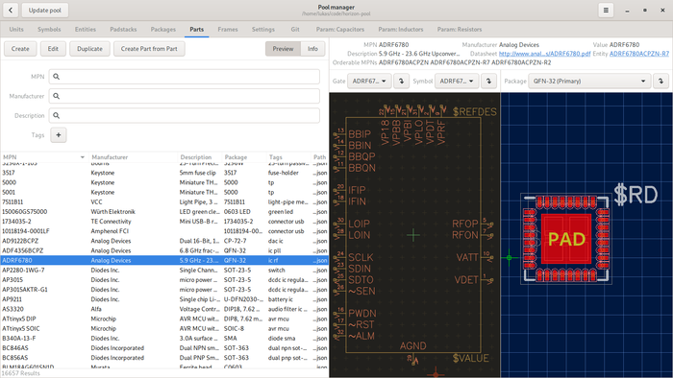Expand the Symbol selection dropdown

(457, 81)
